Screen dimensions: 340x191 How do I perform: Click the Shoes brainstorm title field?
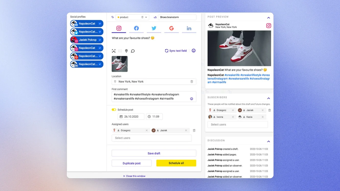coord(177,17)
